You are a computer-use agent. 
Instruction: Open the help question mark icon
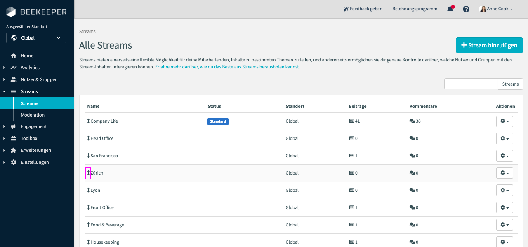tap(466, 9)
